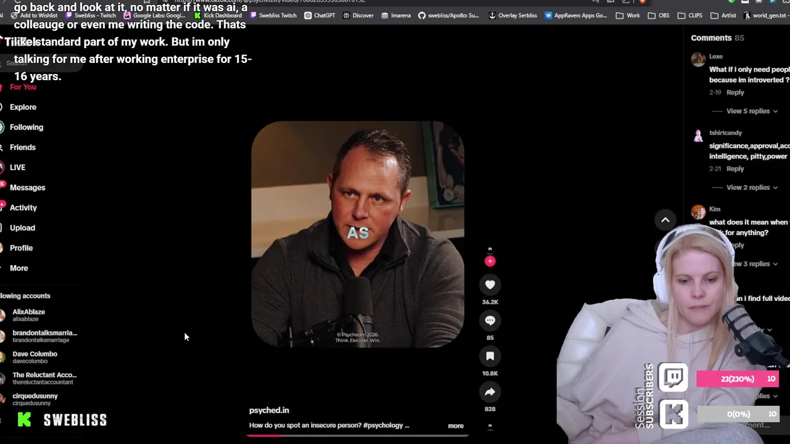
Task: Open Kim's profile avatar in comments
Action: [x=698, y=212]
